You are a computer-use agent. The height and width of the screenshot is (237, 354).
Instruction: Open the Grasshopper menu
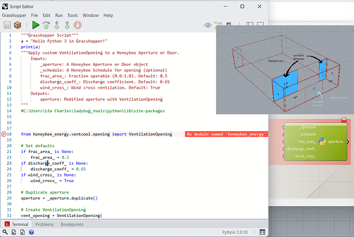[x=14, y=15]
